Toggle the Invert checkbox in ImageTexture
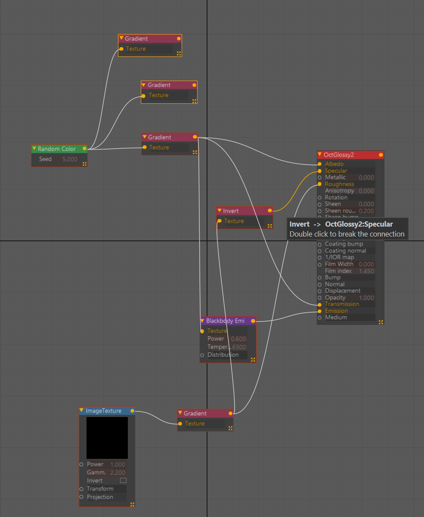Screen dimensions: 424x517 pos(123,480)
